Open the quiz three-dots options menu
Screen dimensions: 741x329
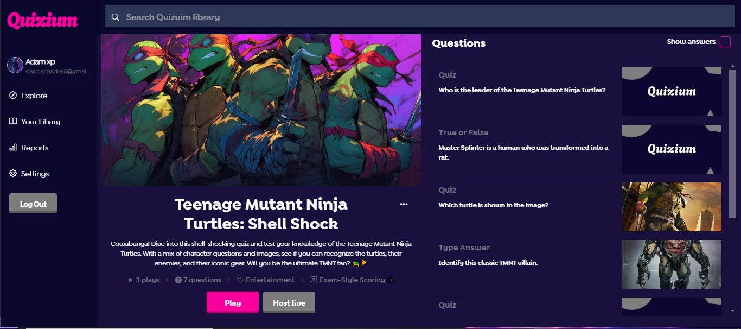404,204
